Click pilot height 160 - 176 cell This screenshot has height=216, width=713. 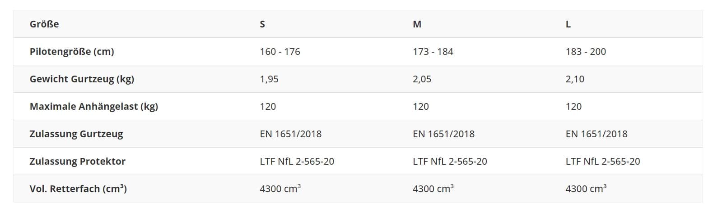(x=280, y=52)
